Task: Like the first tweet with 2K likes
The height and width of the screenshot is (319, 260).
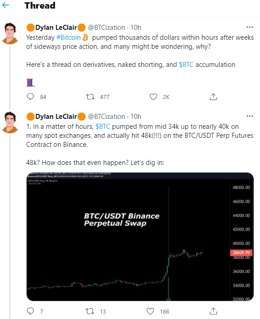Action: click(154, 97)
